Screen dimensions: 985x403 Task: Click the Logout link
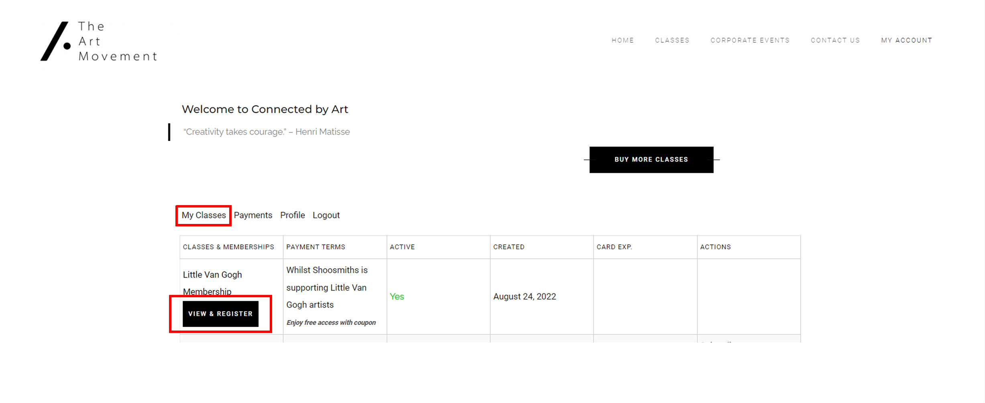click(x=326, y=216)
